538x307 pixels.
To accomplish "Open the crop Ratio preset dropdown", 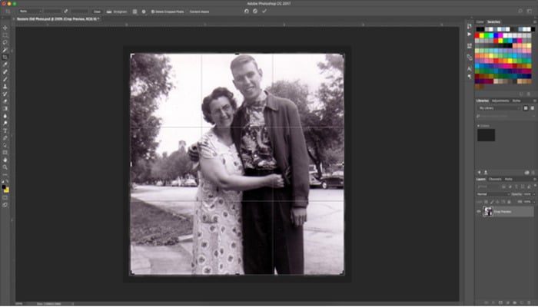I will pos(30,12).
